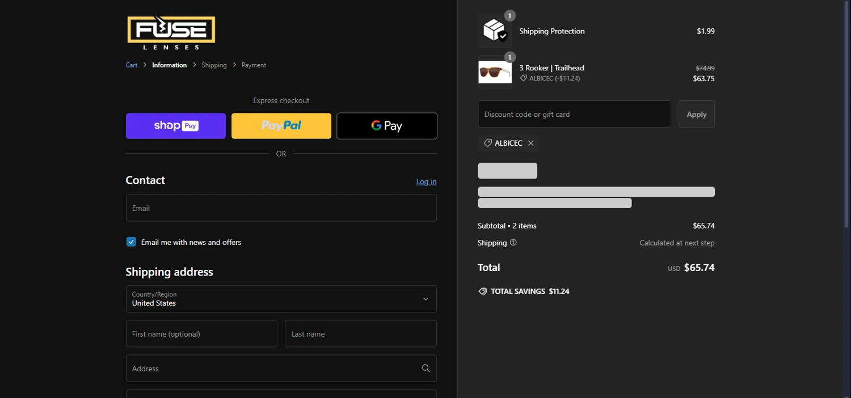The height and width of the screenshot is (398, 851).
Task: Click the discount code or gift card field
Action: coord(574,115)
